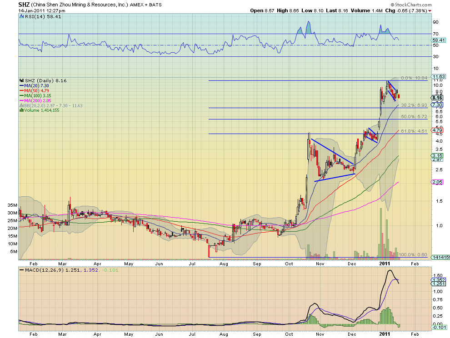Click the red MA(50) legend line swatch

tap(21, 91)
